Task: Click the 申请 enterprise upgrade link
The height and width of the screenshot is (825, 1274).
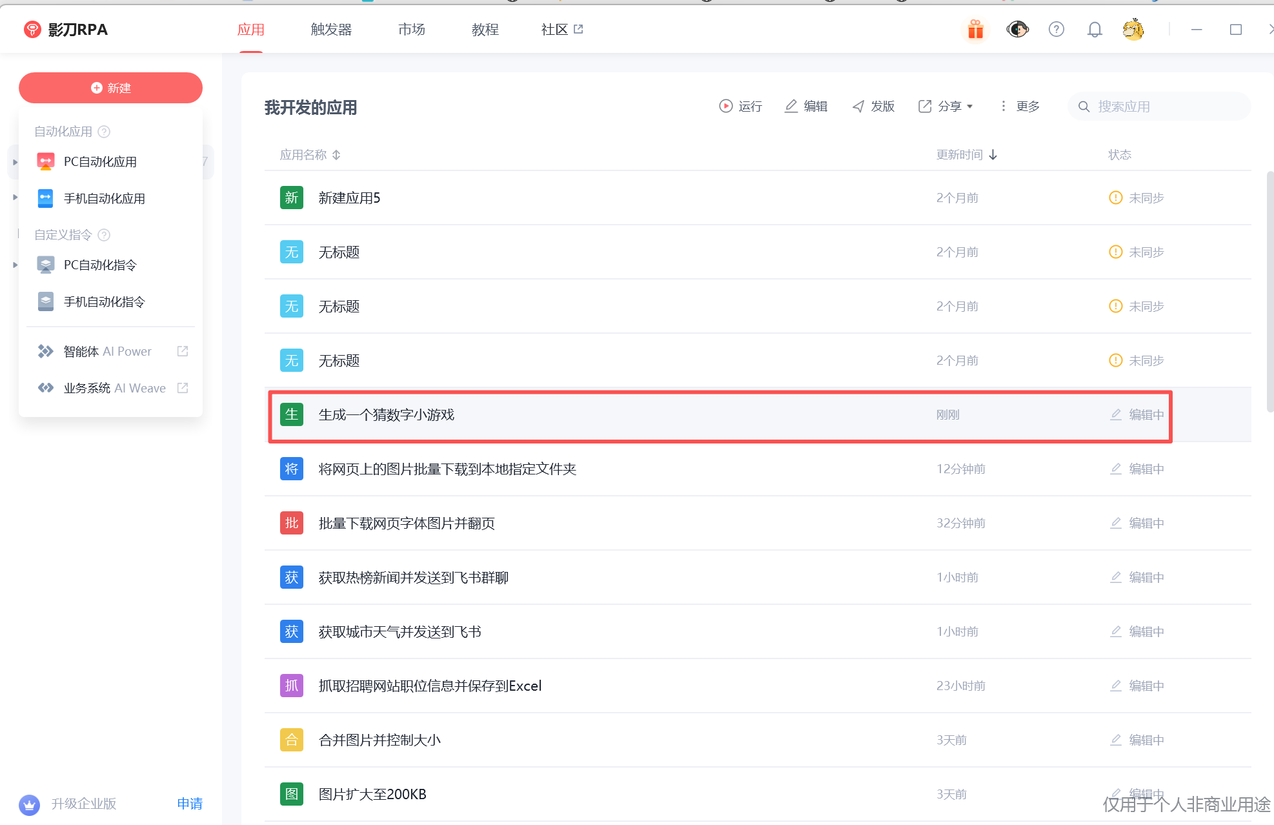Action: click(190, 804)
